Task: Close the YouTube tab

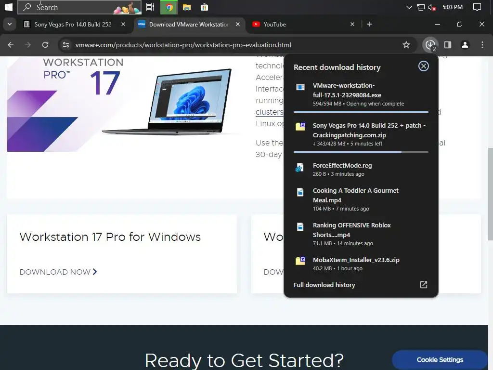Action: pyautogui.click(x=352, y=24)
